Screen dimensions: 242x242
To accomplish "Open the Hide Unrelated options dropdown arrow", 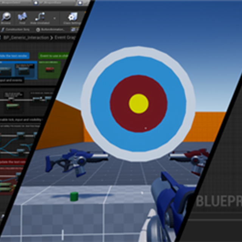I will (x=54, y=18).
